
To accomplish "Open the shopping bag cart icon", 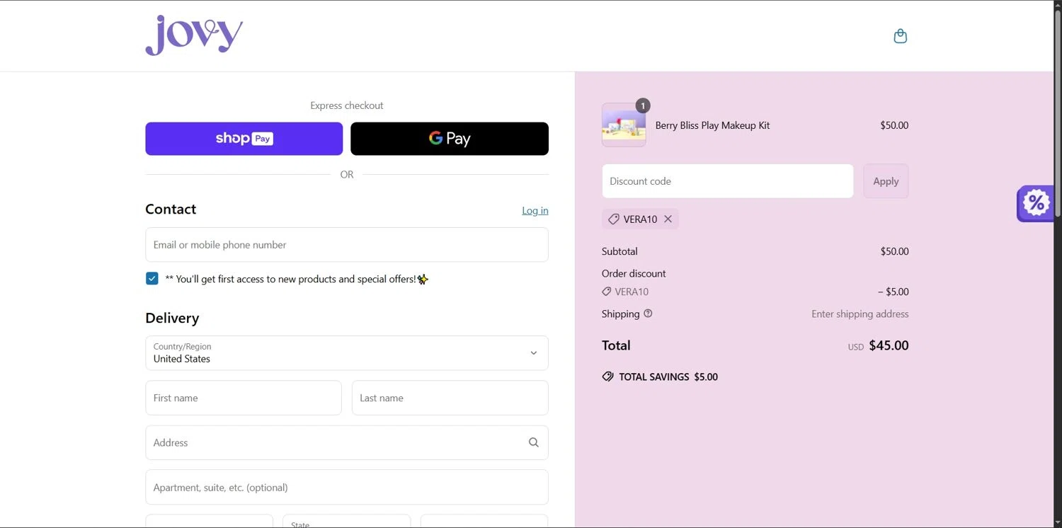I will tap(900, 36).
